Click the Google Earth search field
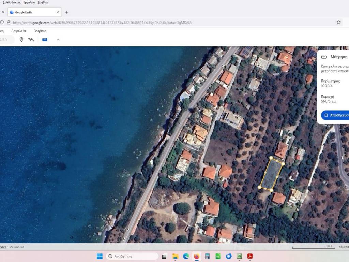This screenshot has height=262, width=349. tap(6, 40)
